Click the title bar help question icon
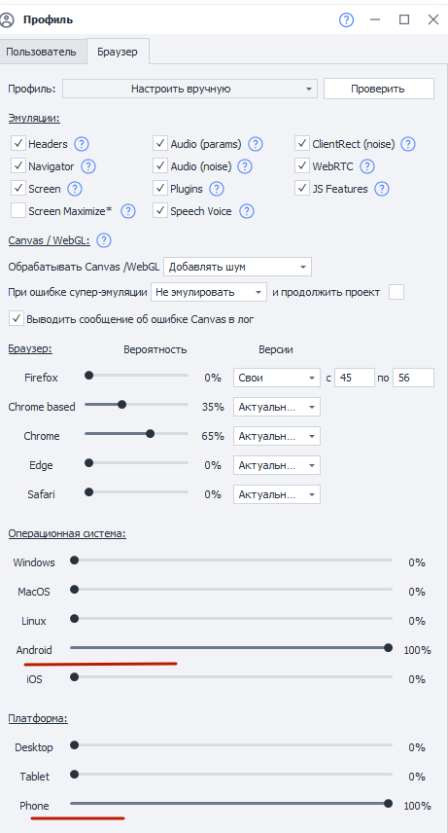Viewport: 448px width, 833px height. 346,20
